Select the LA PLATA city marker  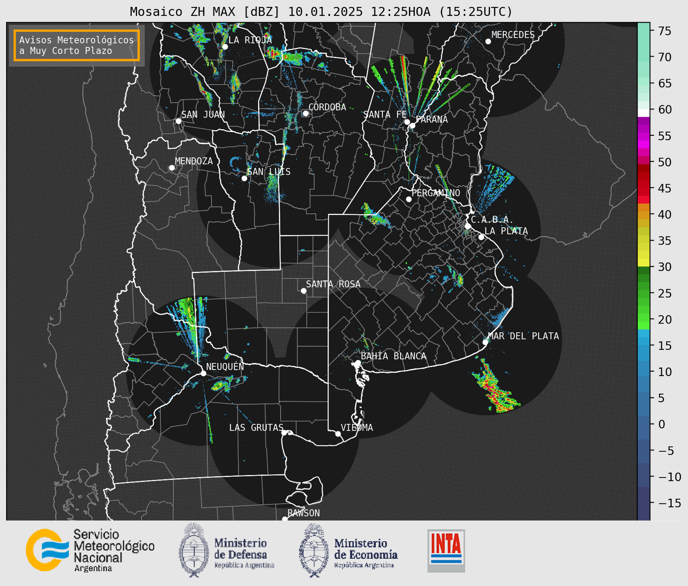[481, 237]
